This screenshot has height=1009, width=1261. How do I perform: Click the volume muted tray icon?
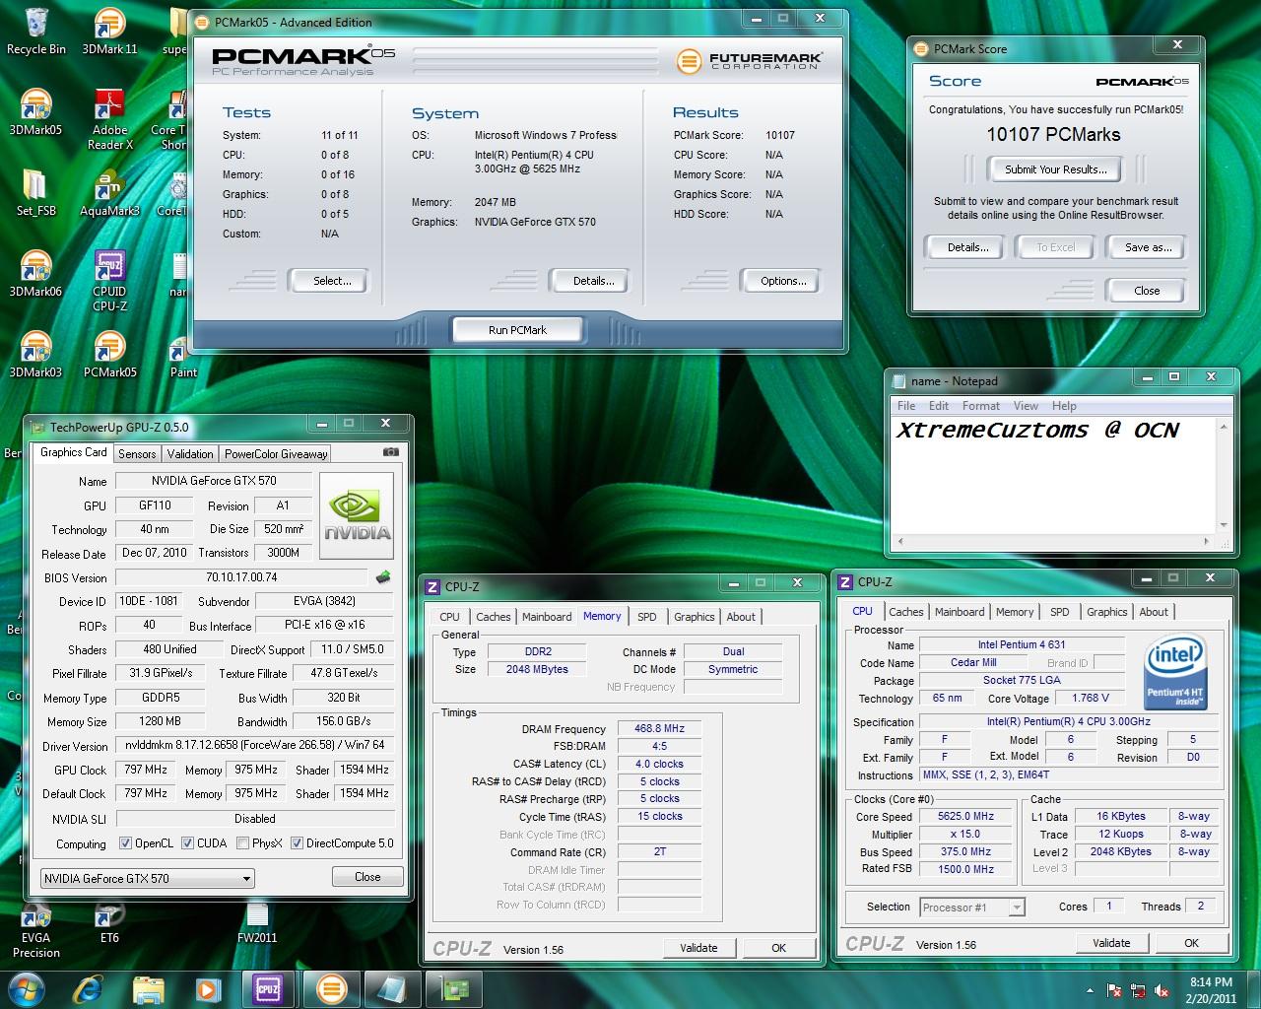(1161, 990)
